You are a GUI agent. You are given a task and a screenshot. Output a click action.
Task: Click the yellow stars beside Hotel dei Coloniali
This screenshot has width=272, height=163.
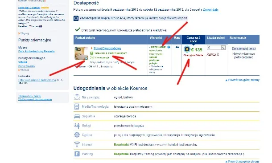tap(45, 8)
